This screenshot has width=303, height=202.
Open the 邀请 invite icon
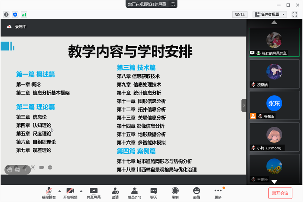click(115, 193)
